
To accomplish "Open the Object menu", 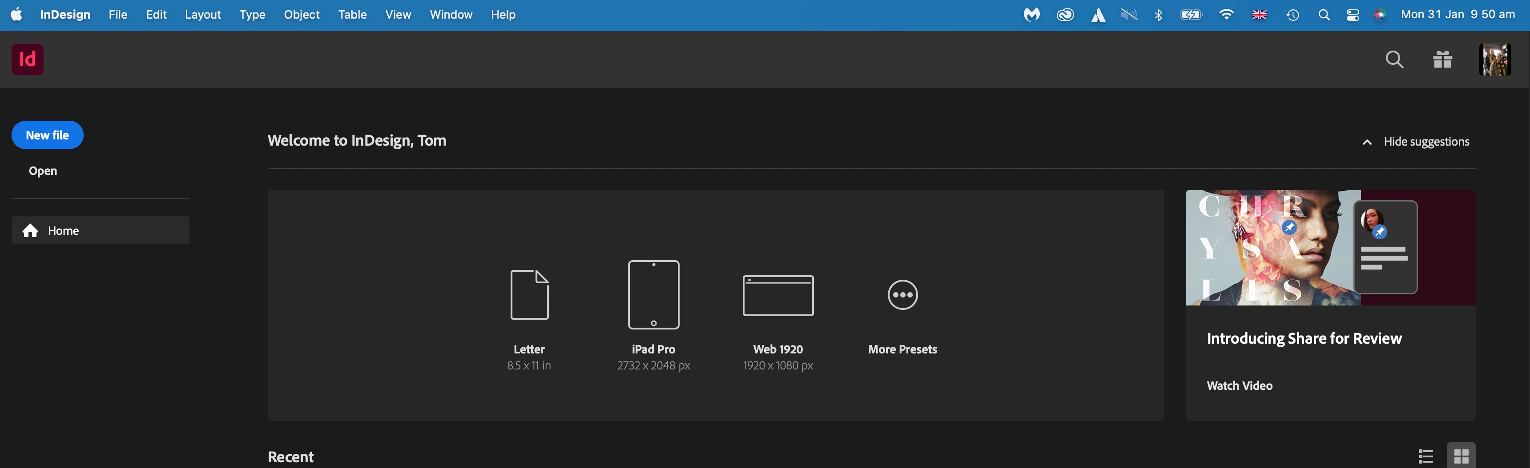I will [x=302, y=14].
